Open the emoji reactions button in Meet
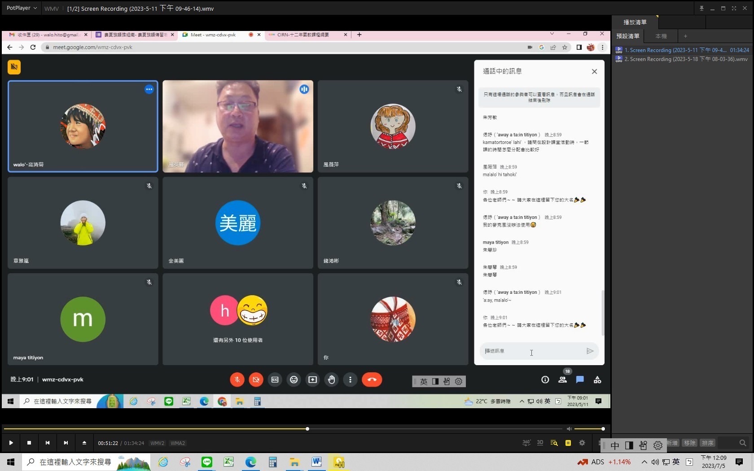Image resolution: width=754 pixels, height=471 pixels. point(294,379)
